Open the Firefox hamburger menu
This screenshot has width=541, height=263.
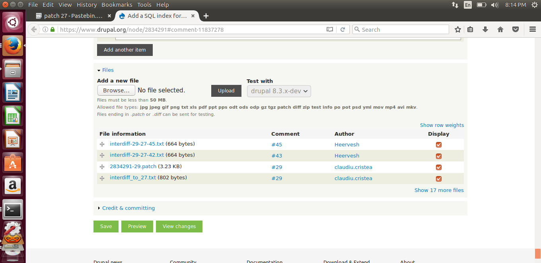532,29
